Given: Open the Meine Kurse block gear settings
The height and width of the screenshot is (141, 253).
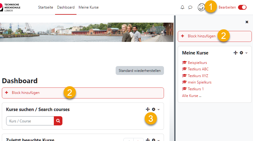Looking at the screenshot, I should coord(241,53).
